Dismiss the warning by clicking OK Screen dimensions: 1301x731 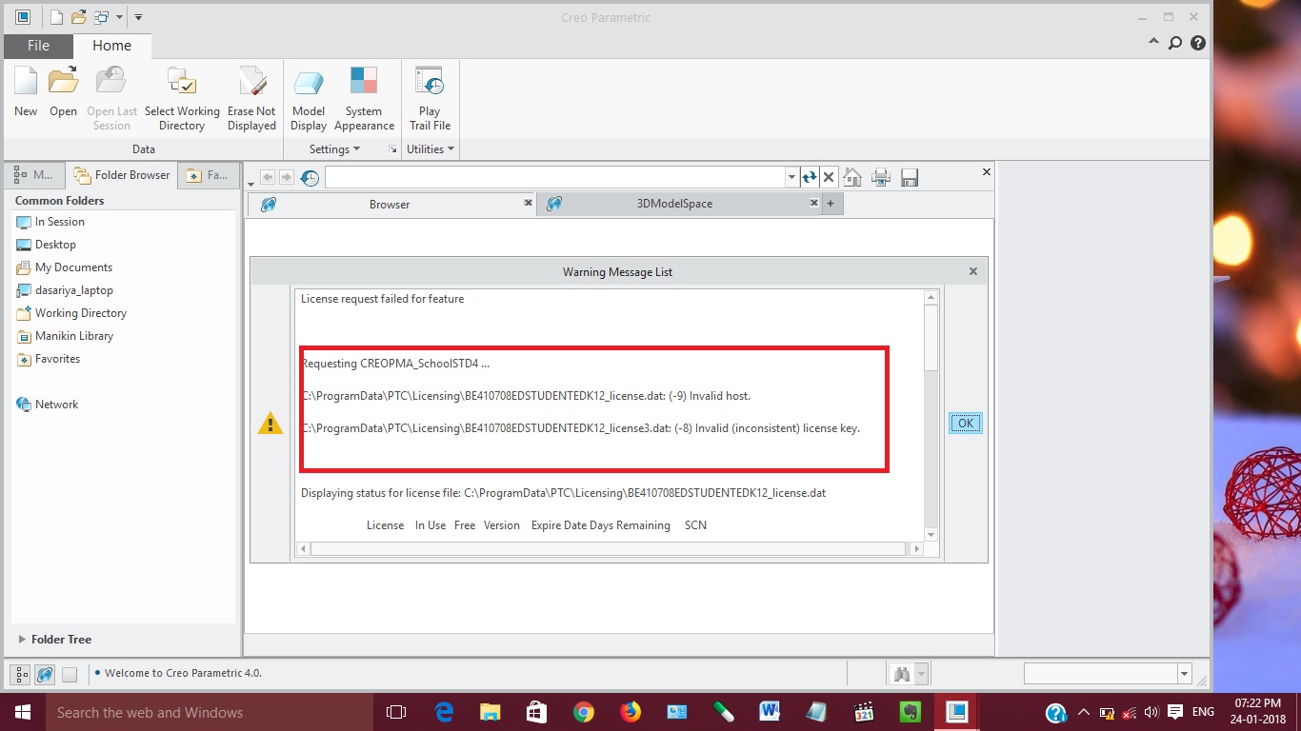965,423
